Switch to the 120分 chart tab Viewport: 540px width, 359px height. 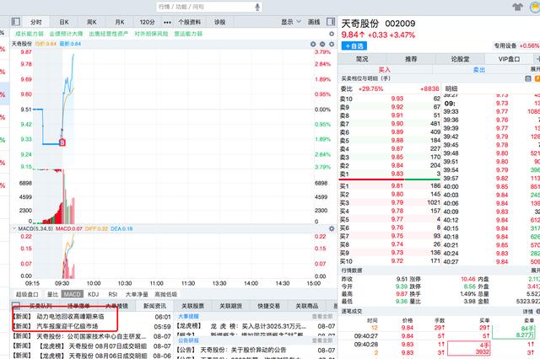(x=148, y=22)
